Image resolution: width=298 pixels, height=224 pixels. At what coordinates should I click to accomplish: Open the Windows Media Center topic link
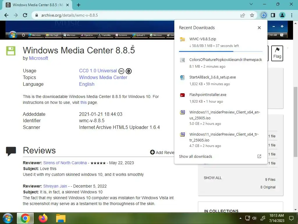click(103, 77)
